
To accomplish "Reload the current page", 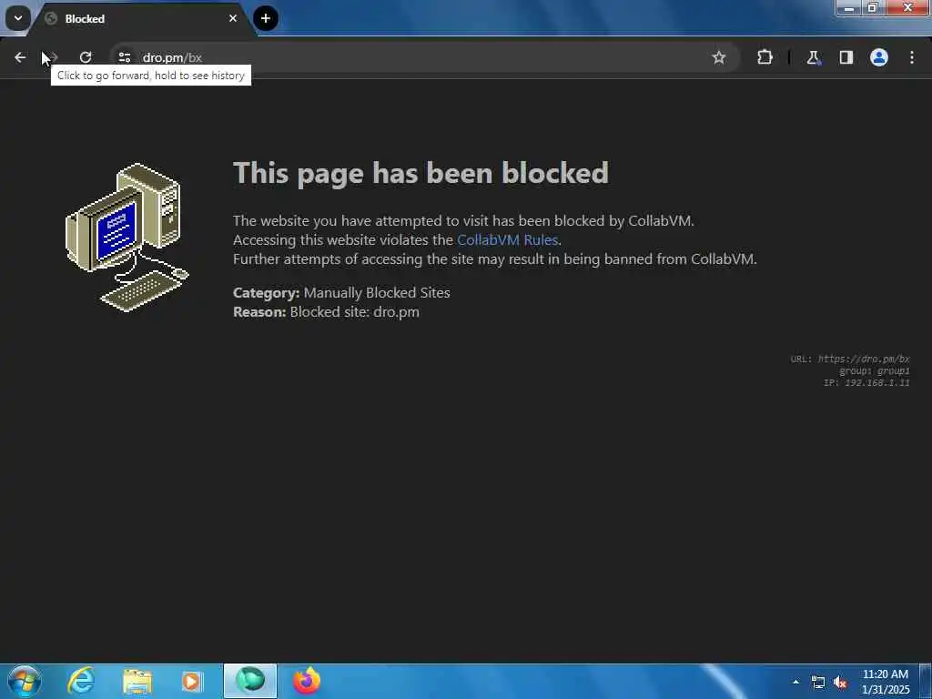I will (86, 57).
